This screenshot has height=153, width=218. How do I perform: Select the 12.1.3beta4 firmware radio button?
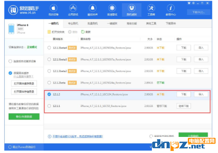(49, 48)
